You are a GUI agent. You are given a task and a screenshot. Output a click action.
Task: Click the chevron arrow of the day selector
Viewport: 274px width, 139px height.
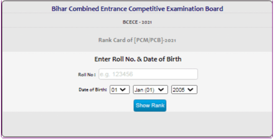[x=123, y=90]
